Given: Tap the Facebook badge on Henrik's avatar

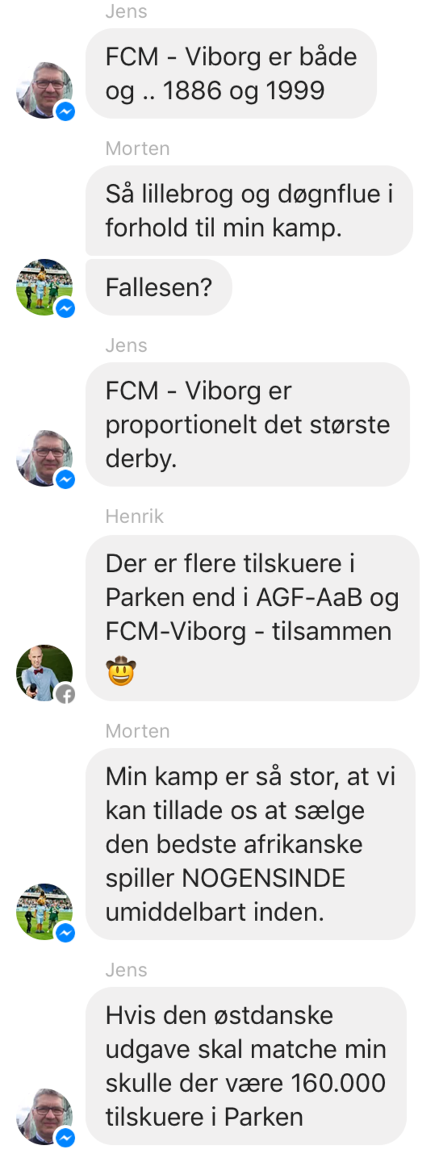Looking at the screenshot, I should [65, 694].
